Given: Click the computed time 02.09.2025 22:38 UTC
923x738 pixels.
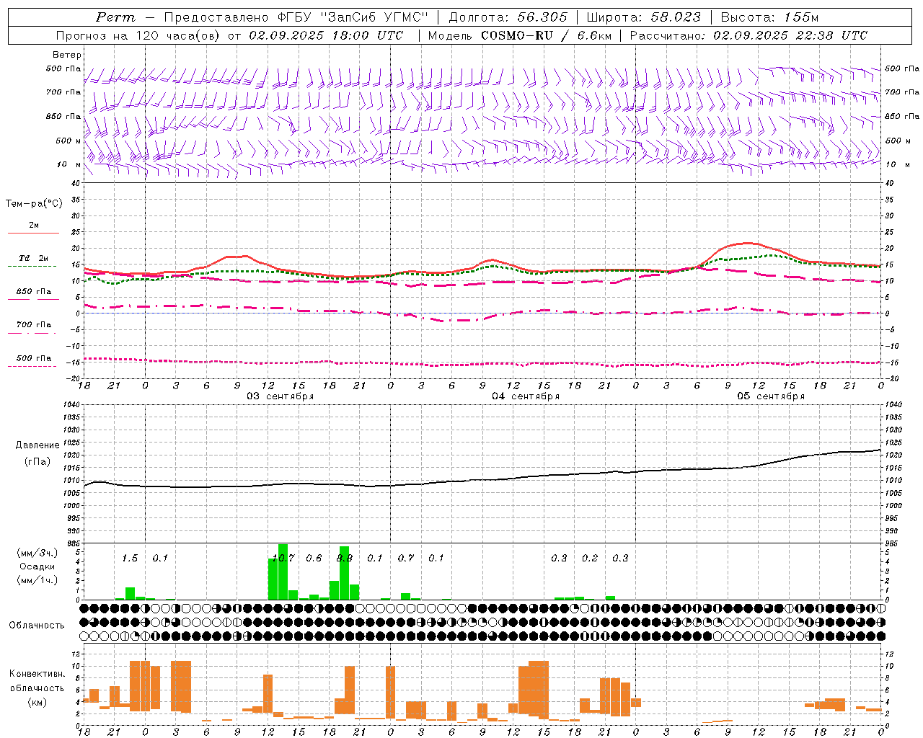Looking at the screenshot, I should pyautogui.click(x=790, y=35).
